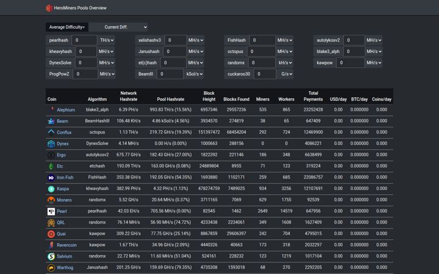
Task: Click the Kaspa coin icon
Action: [51, 189]
